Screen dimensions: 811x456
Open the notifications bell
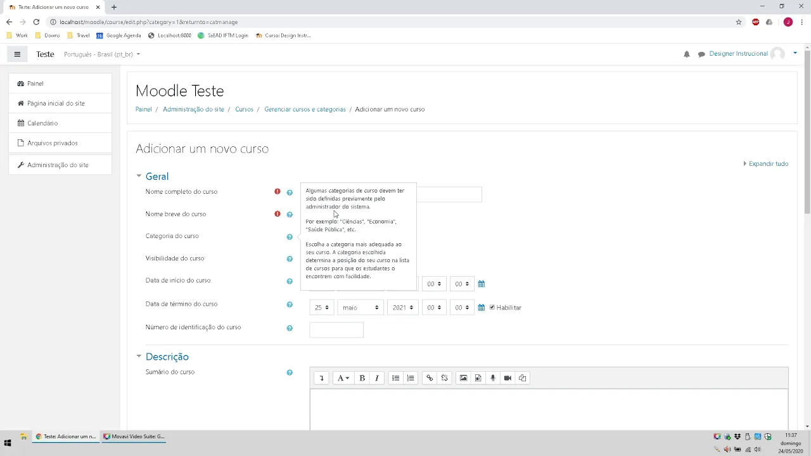click(x=687, y=54)
